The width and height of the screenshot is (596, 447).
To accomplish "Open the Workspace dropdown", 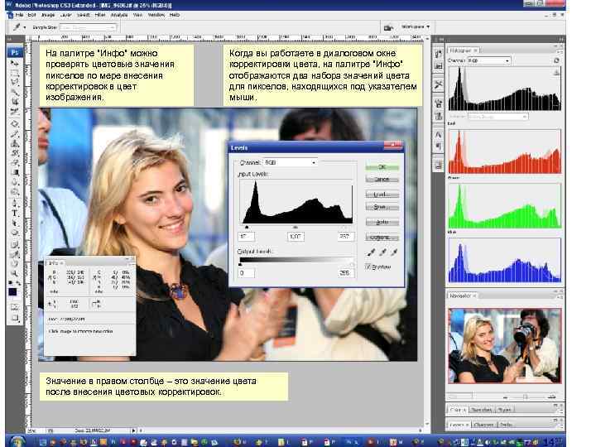I will point(416,27).
